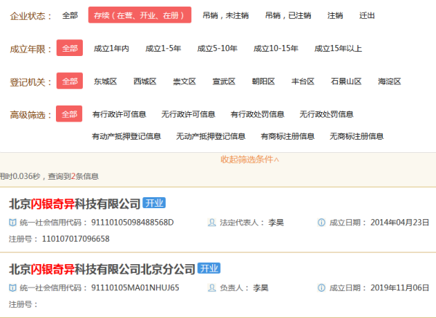This screenshot has height=318, width=436.
Task: Click date 2019年11月06日
Action: tap(400, 287)
